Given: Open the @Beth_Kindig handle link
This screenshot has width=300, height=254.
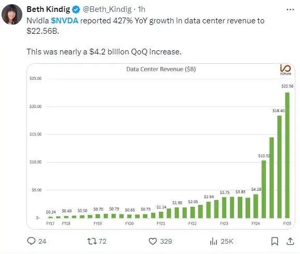Looking at the screenshot, I should click(107, 9).
